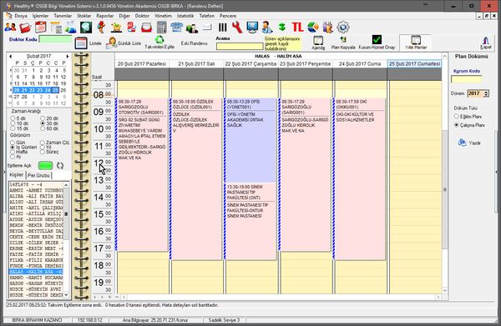Screen dimensions: 501x326
Task: Open the 08:30-17:59 OKI appointment on Friday
Action: 360,178
